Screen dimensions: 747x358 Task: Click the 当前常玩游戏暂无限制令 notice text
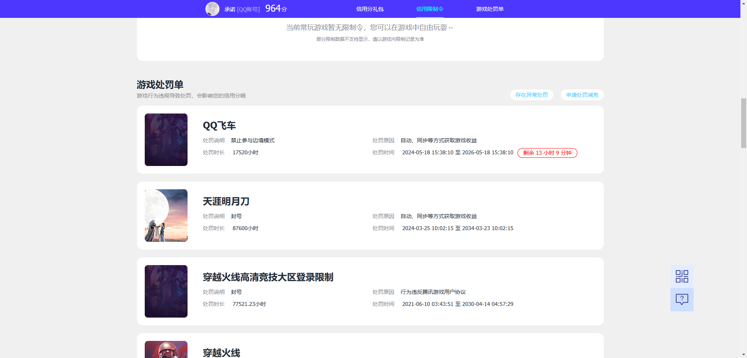(x=370, y=28)
